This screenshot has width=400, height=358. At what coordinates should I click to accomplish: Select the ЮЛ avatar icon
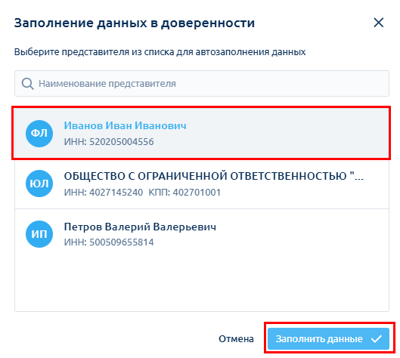pyautogui.click(x=39, y=184)
